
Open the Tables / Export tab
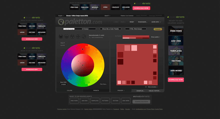(x=154, y=91)
